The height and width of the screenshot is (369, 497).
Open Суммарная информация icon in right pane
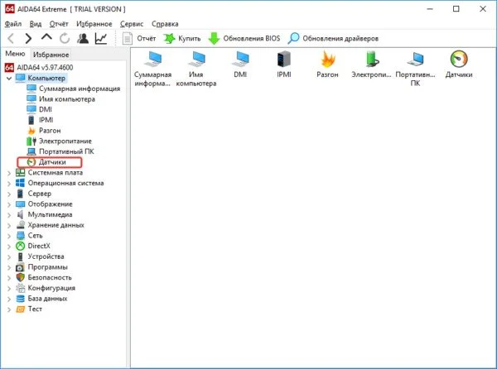(x=152, y=69)
